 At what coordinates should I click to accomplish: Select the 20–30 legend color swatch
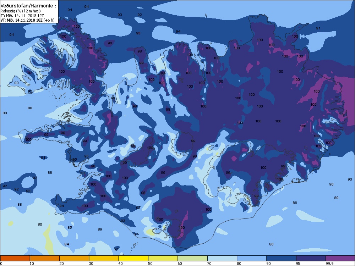[74, 258]
